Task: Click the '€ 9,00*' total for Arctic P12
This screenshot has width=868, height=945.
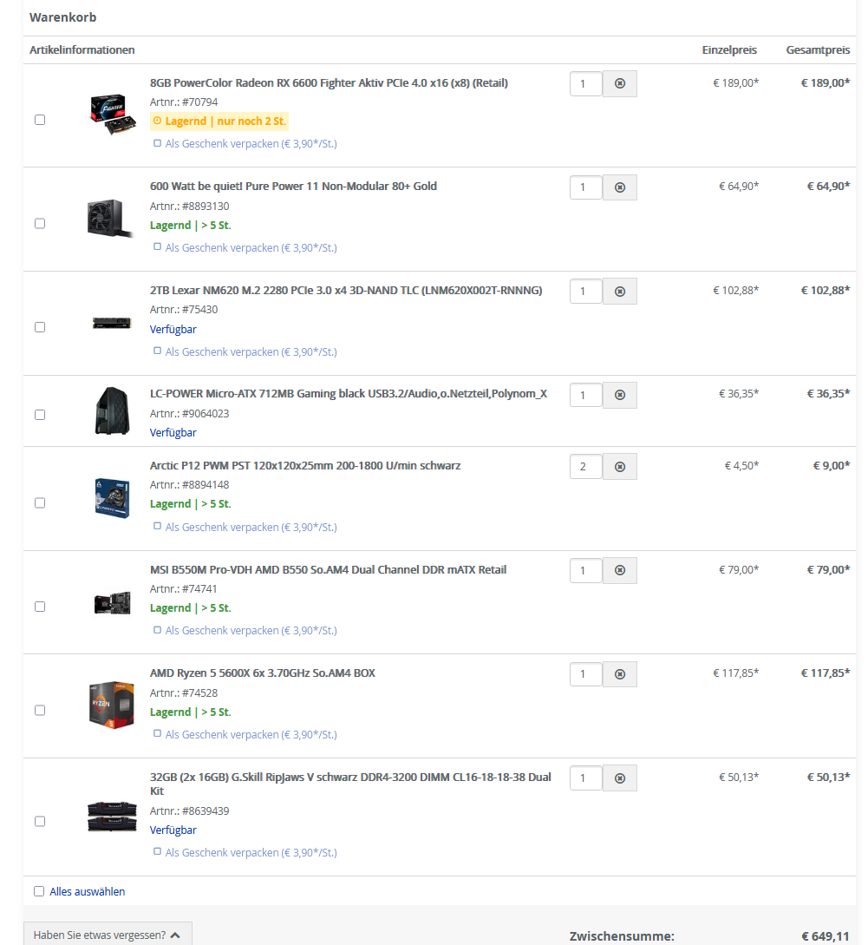Action: pyautogui.click(x=832, y=466)
